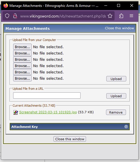
Task: Click Close this window link in header
Action: point(119,28)
